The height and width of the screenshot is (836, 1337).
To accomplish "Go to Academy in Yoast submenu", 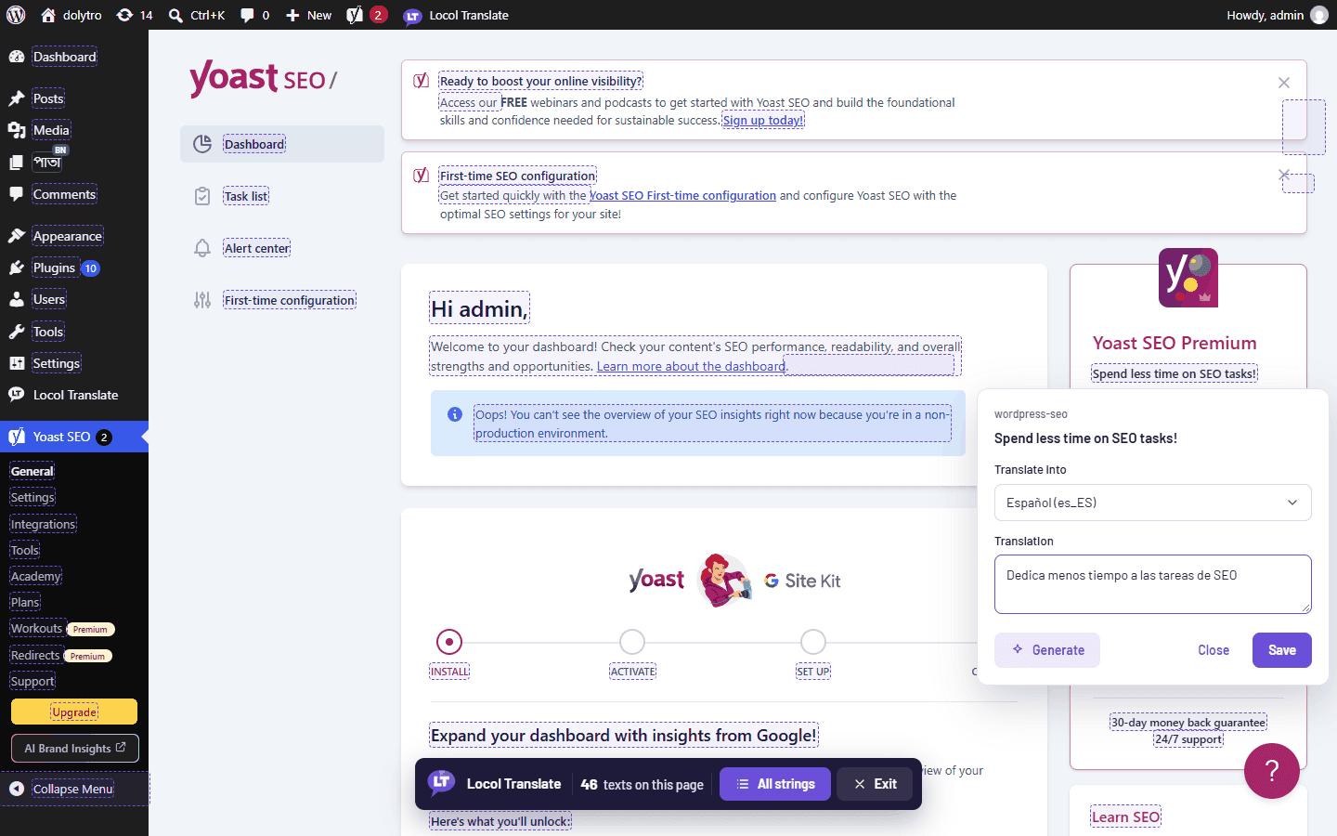I will [36, 576].
